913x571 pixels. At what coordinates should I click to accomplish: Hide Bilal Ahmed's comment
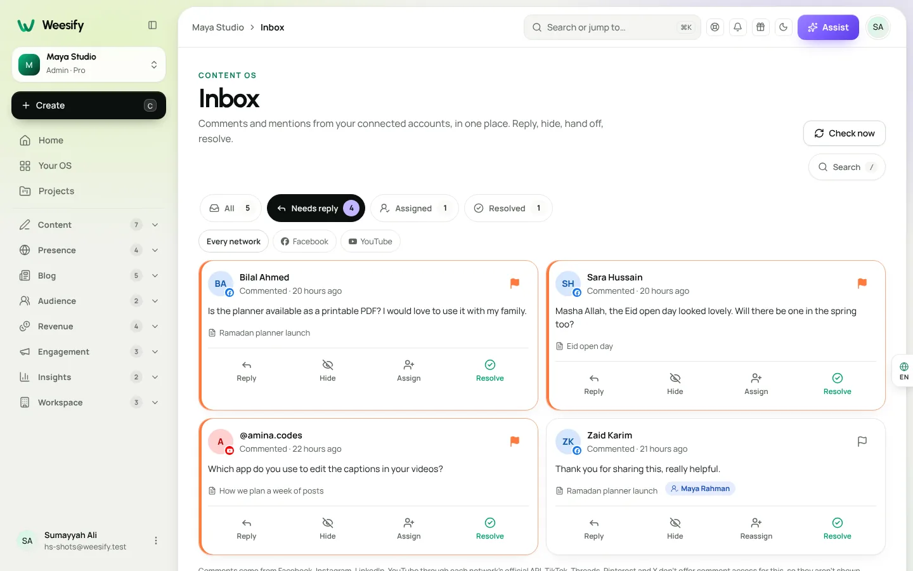(328, 371)
